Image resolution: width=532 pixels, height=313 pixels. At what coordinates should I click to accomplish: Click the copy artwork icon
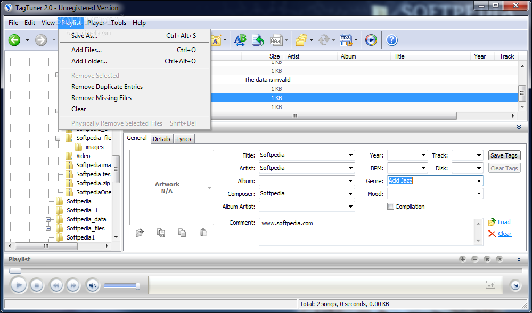[182, 233]
